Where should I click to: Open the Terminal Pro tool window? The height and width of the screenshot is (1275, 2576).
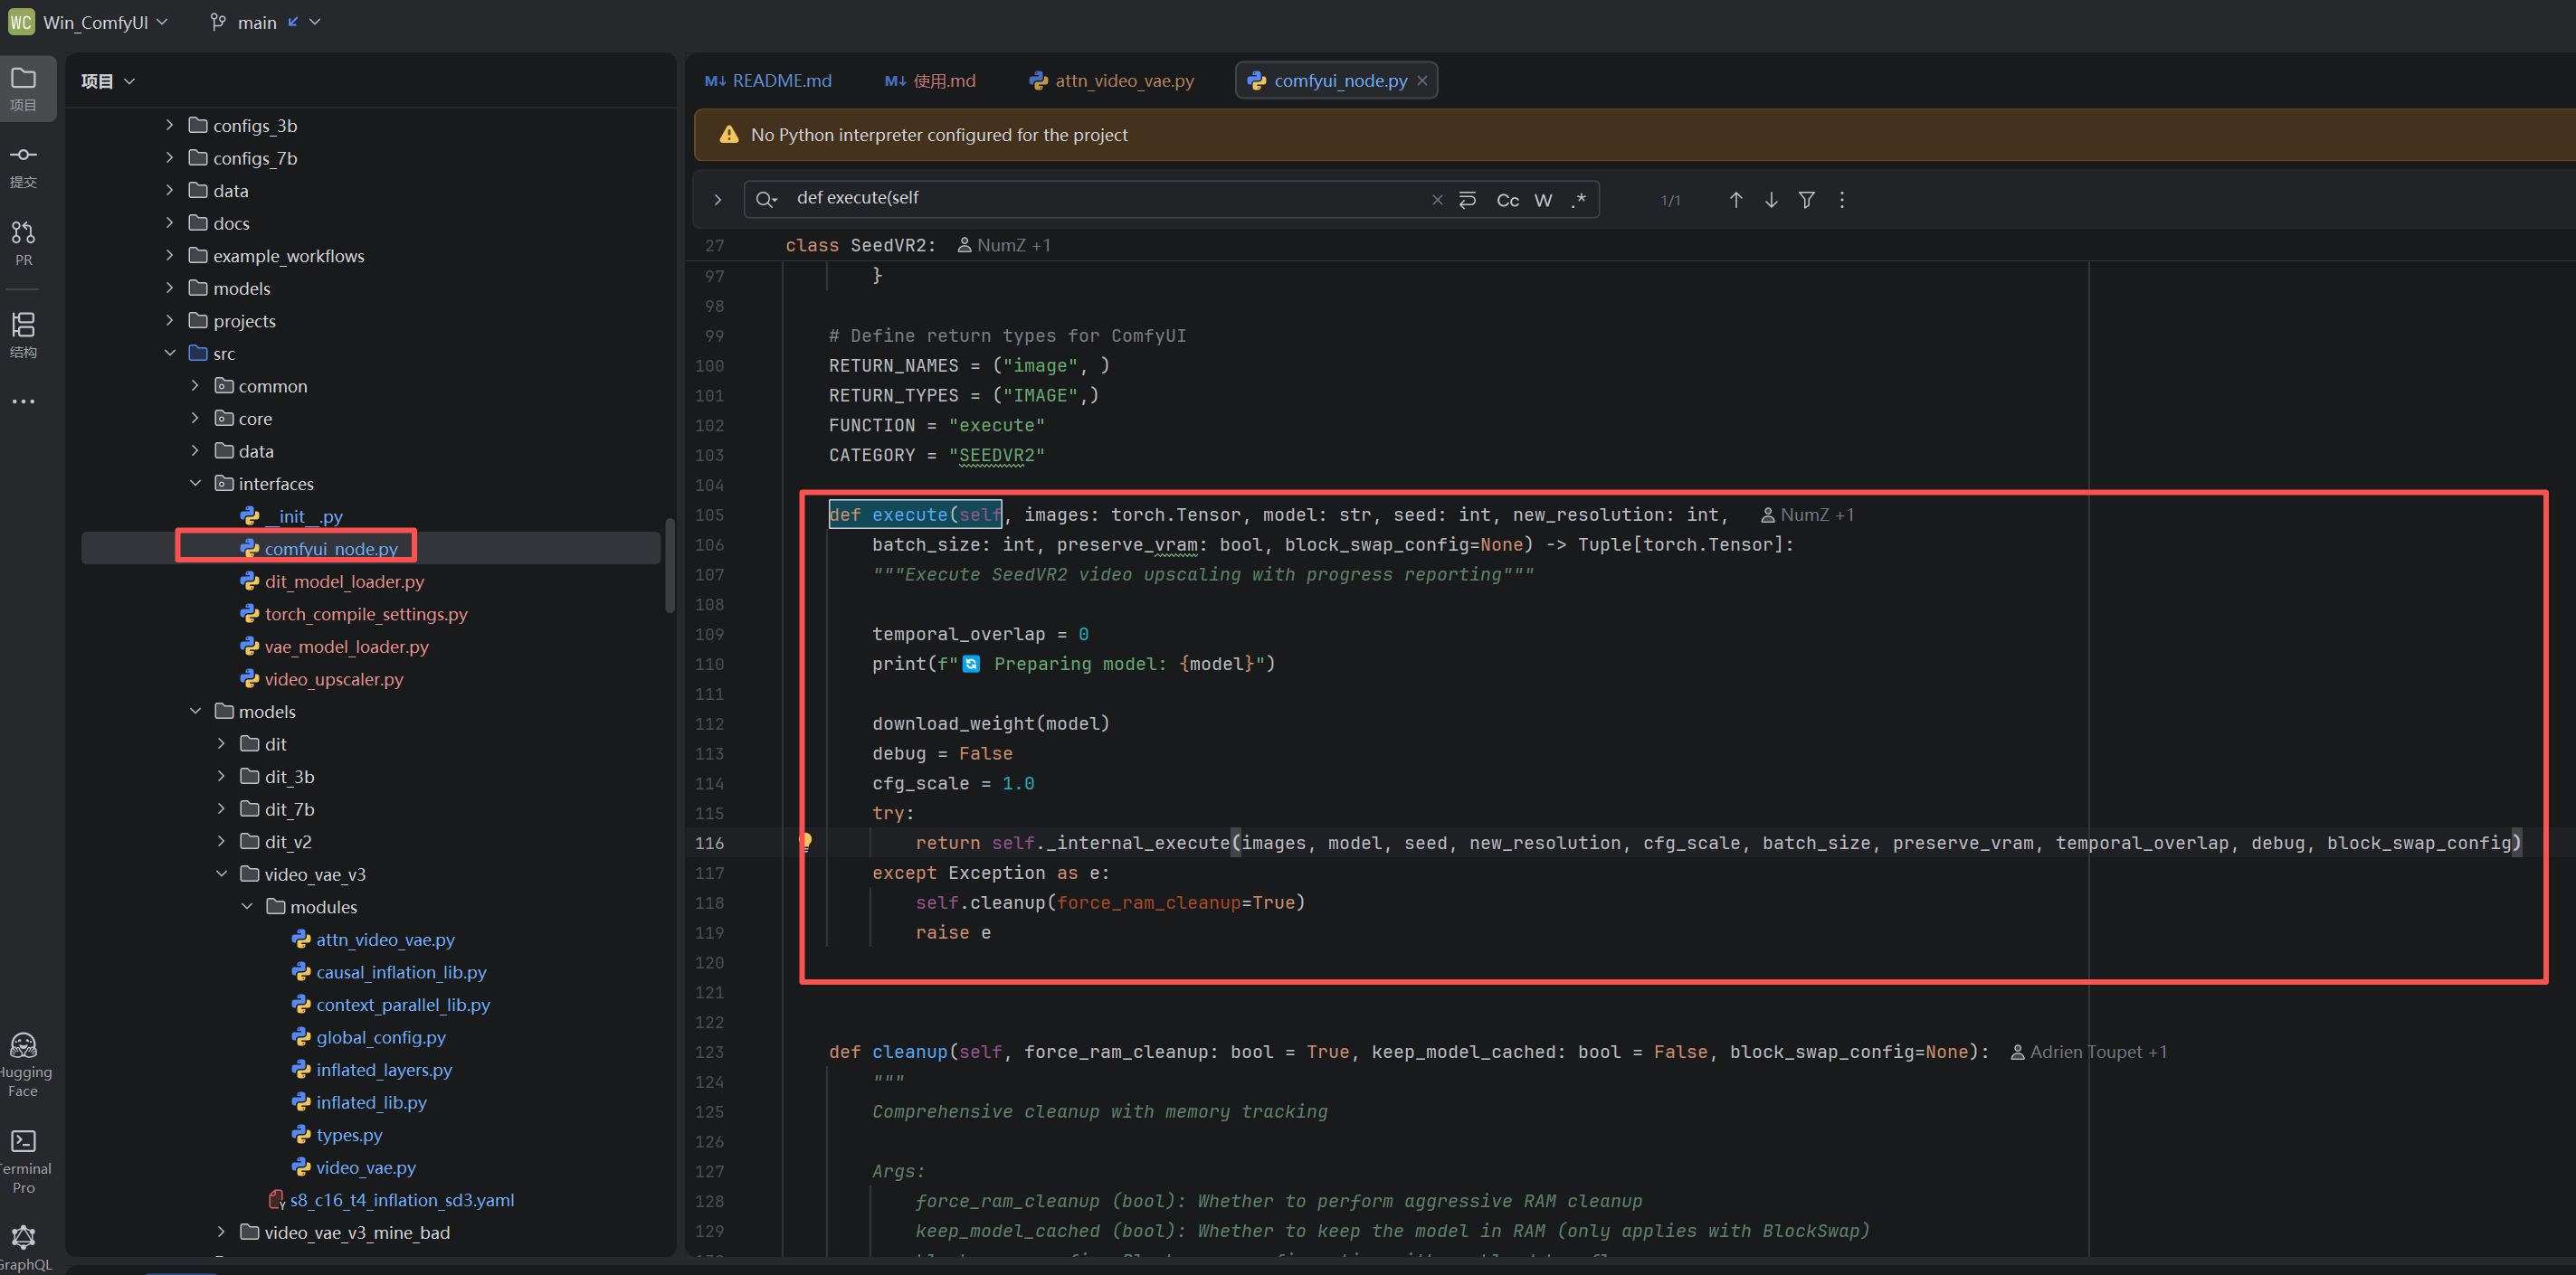23,1161
